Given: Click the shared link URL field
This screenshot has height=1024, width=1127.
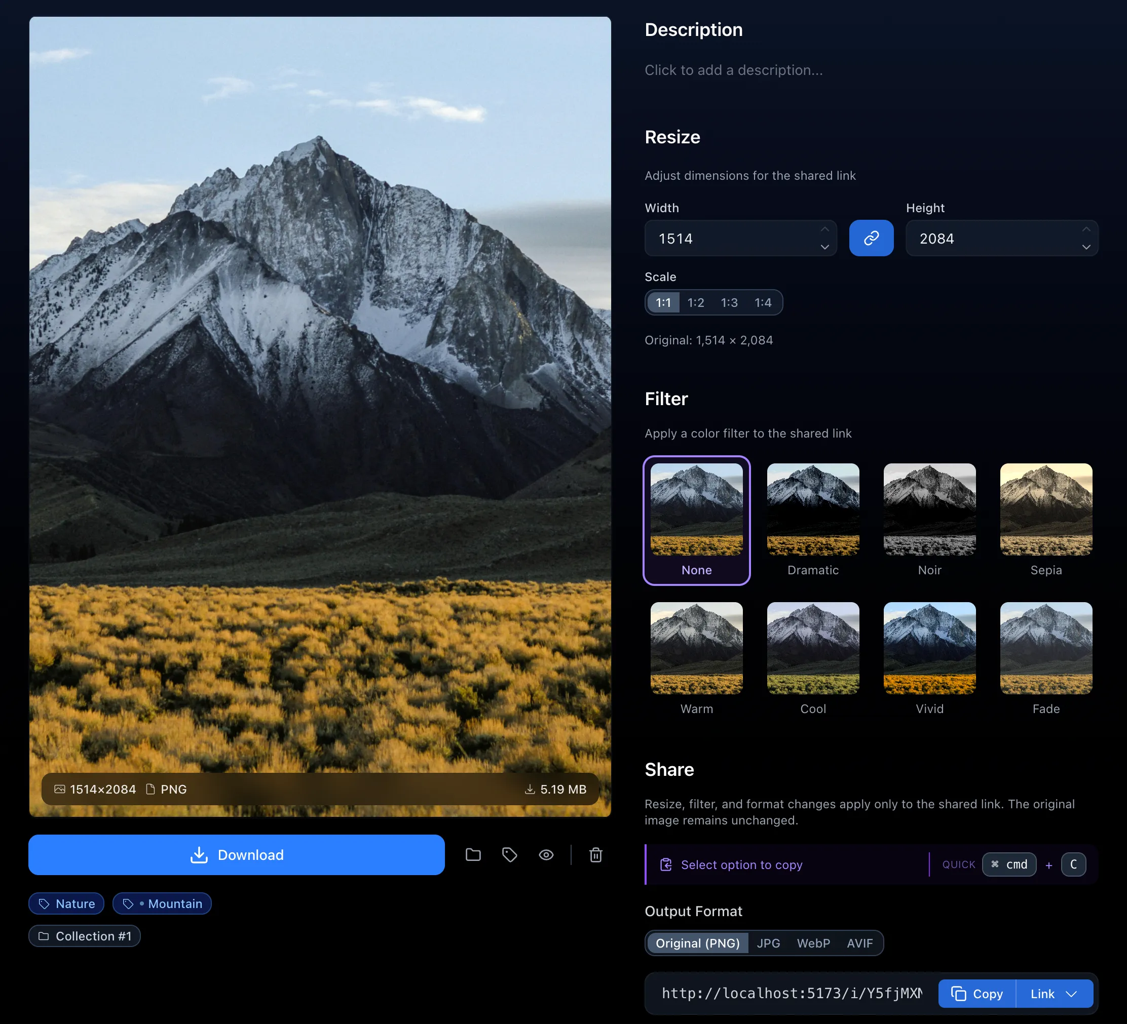Looking at the screenshot, I should pyautogui.click(x=792, y=994).
